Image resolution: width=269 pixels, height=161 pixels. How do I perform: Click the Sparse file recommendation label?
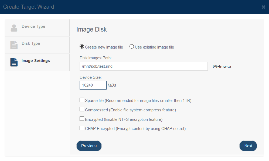point(138,101)
